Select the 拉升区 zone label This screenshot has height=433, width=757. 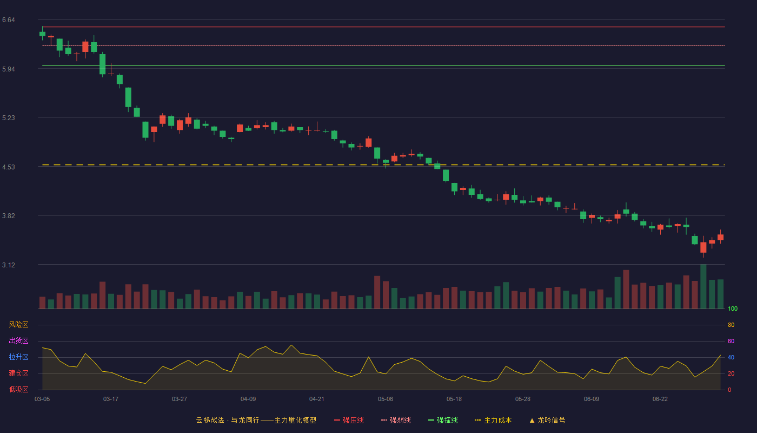(19, 357)
